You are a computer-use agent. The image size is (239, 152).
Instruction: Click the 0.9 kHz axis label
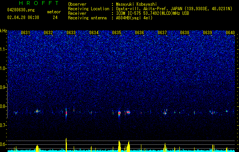coord(3,87)
